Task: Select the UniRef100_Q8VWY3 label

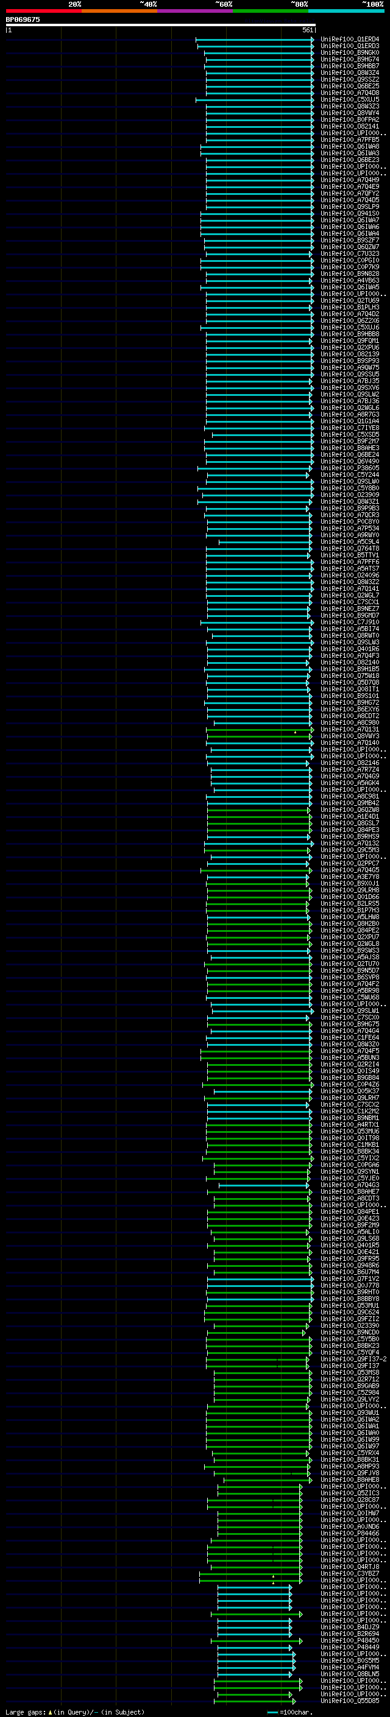Action: 350,736
